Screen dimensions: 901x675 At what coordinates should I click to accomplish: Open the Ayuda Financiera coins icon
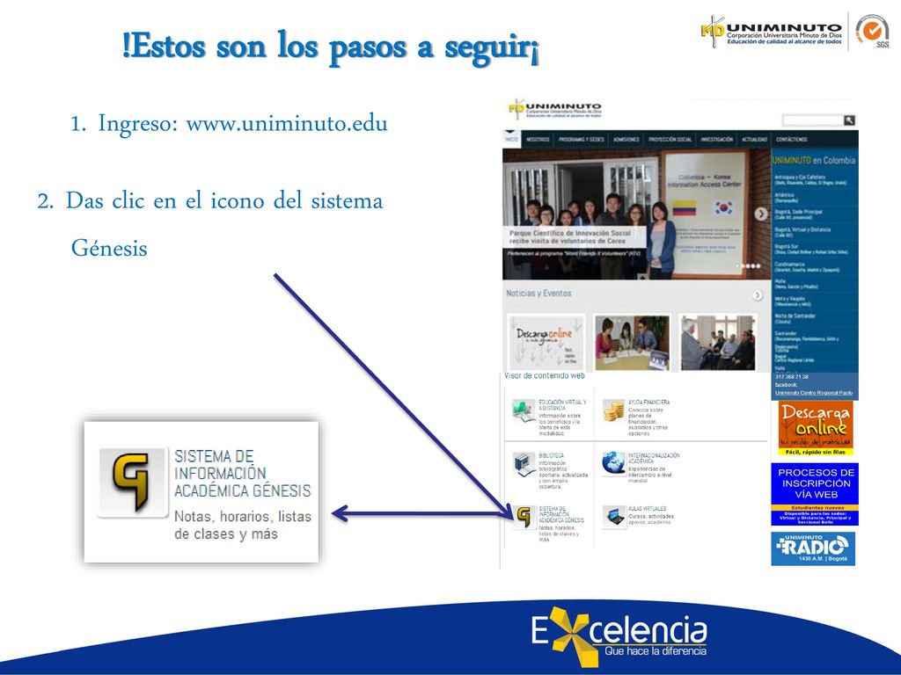613,411
